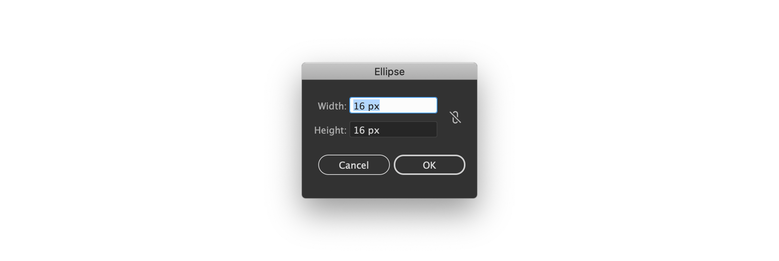779x261 pixels.
Task: Click OK to create the ellipse
Action: click(429, 165)
